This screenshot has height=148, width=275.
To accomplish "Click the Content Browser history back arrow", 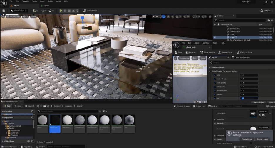I will point(38,106).
